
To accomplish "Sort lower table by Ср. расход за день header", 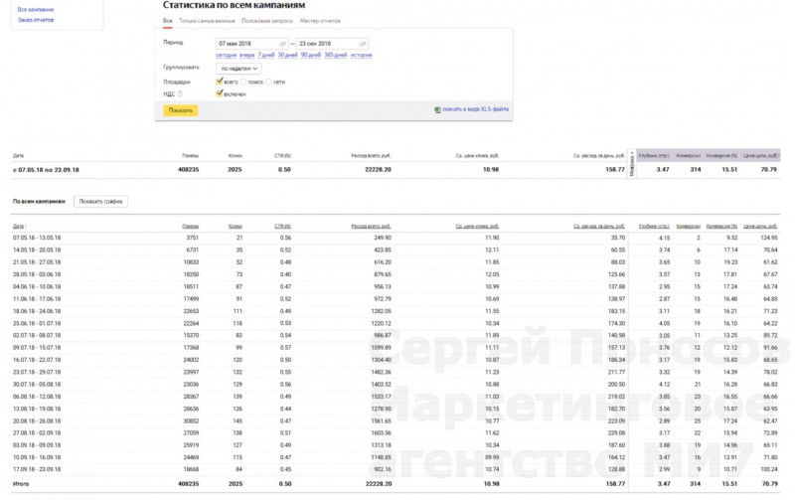I will [x=599, y=227].
